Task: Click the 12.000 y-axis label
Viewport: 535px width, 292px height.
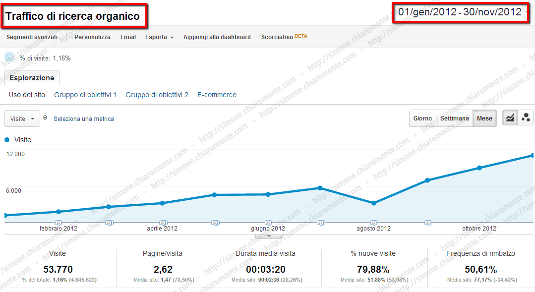Action: click(x=15, y=154)
